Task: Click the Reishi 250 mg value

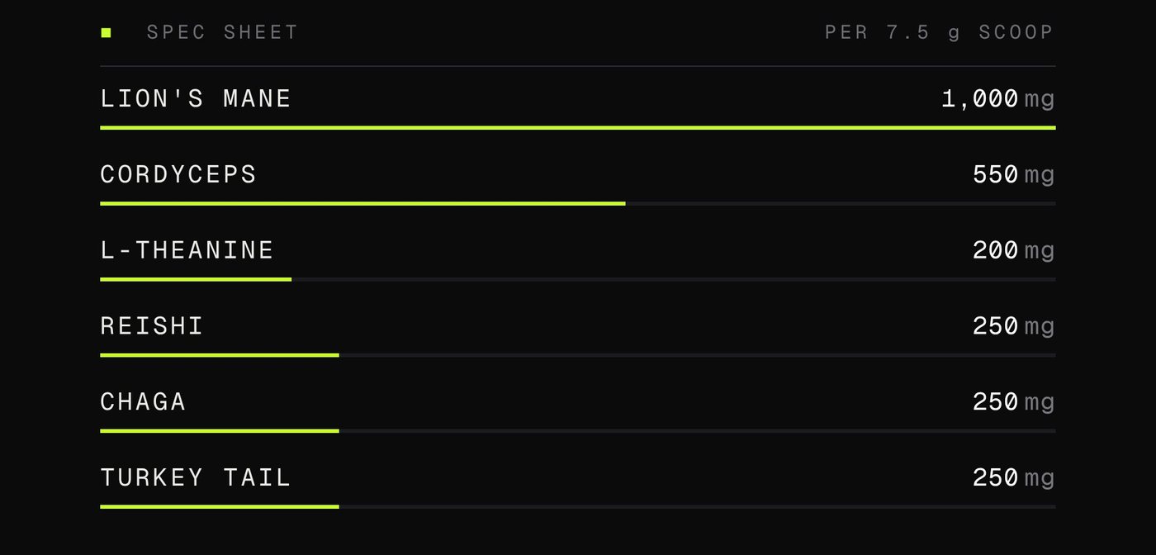Action: tap(1014, 325)
